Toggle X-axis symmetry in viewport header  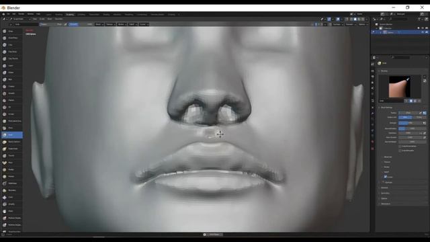(x=316, y=24)
